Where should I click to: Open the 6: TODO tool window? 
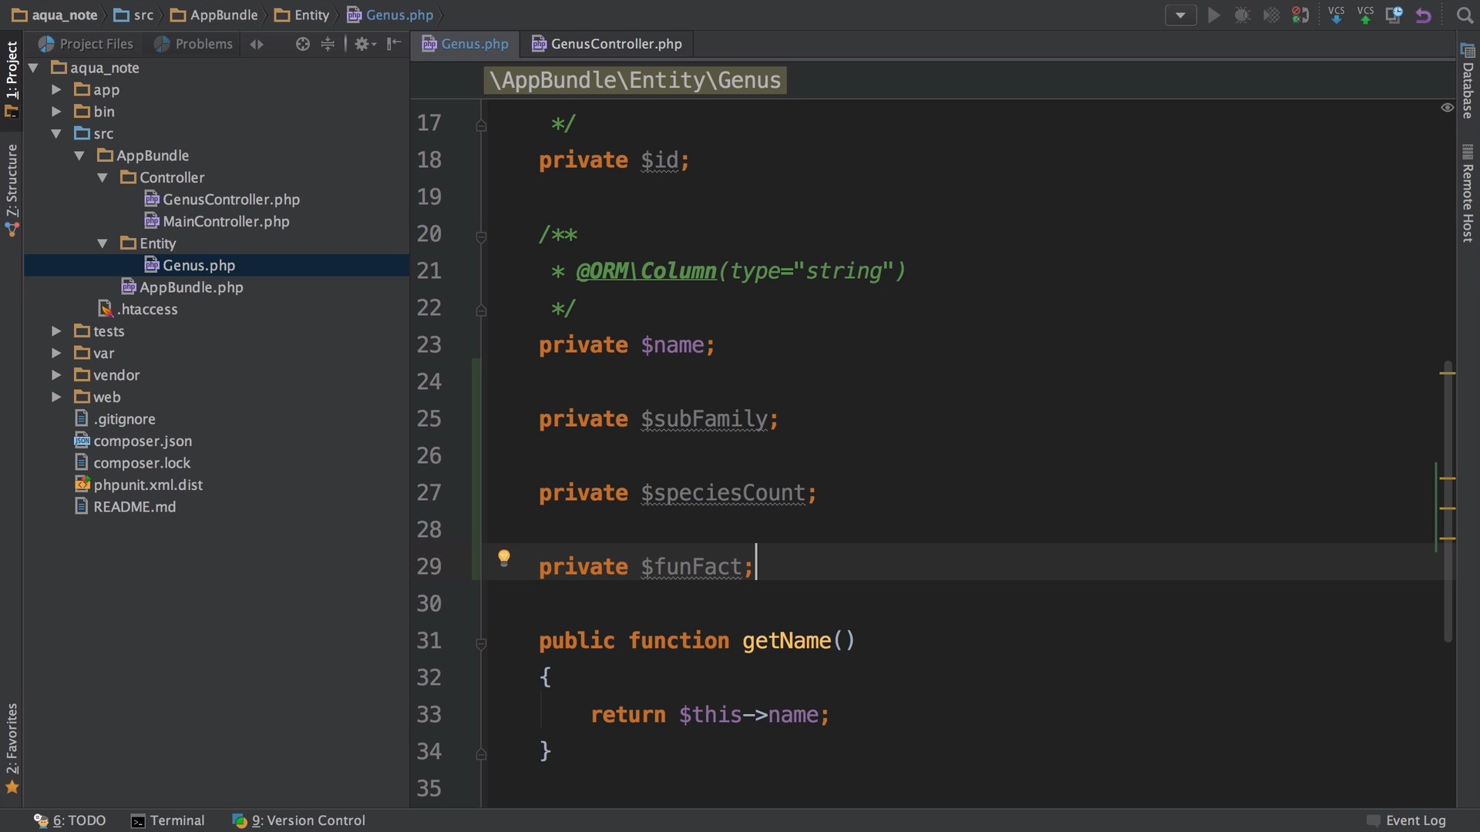tap(69, 820)
